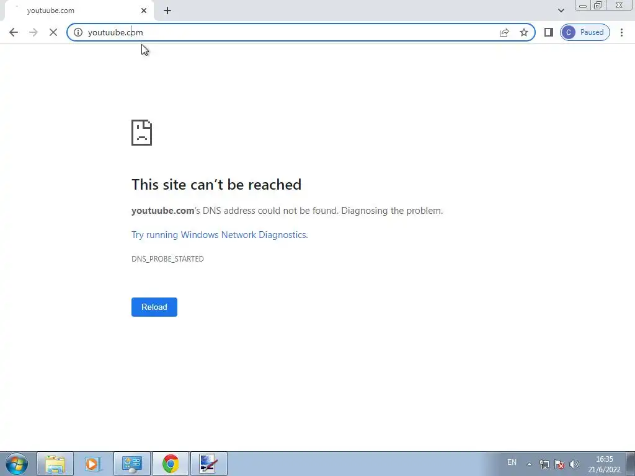This screenshot has width=635, height=476.
Task: View site information icon in address bar
Action: [x=78, y=32]
